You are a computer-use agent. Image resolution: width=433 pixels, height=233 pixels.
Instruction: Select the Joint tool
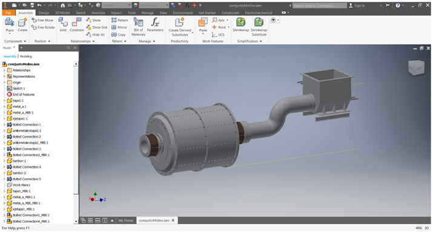click(x=63, y=25)
